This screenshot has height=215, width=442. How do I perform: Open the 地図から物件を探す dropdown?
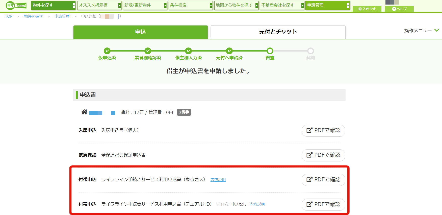pos(236,5)
